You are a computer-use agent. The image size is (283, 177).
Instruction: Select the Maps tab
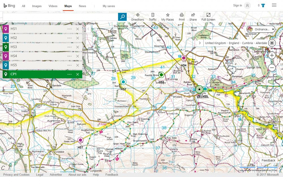pyautogui.click(x=68, y=6)
